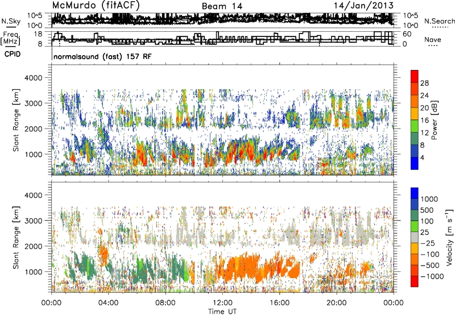
Task: Click the -1000 tick on Velocity colorbar
Action: [x=432, y=276]
